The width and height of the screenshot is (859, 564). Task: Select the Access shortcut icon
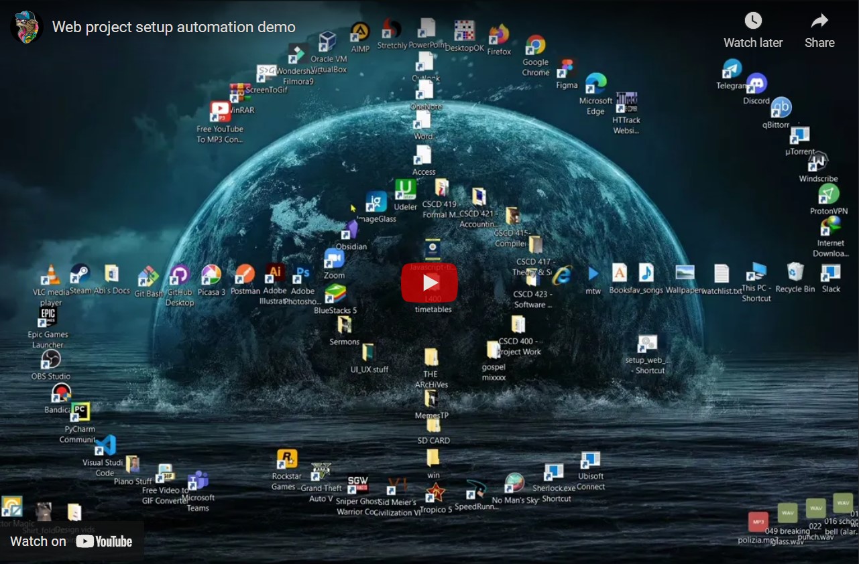pyautogui.click(x=423, y=155)
